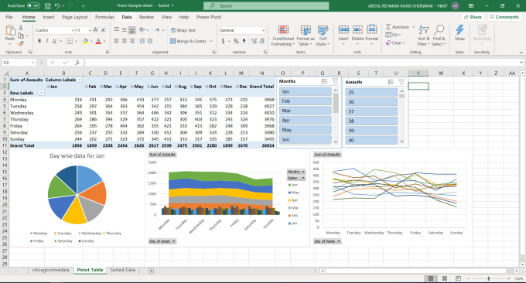The image size is (526, 283).
Task: Click the Decrease Font Size icon
Action: [x=104, y=30]
